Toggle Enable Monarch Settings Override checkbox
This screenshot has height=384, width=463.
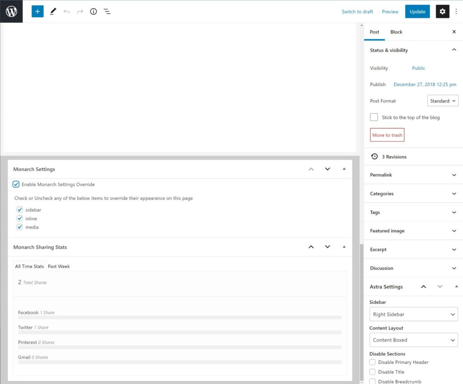click(x=16, y=184)
